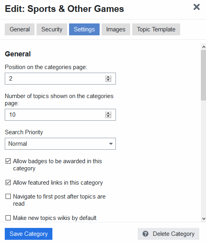This screenshot has width=206, height=243.
Task: Click the Delete Category button
Action: [168, 234]
